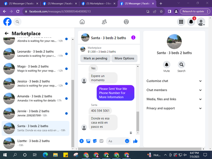Click the Marketplace listing $1,300 link
The image size is (212, 159).
[102, 52]
